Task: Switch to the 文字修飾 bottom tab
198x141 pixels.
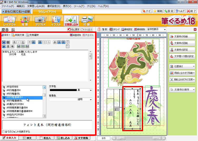Action: click(x=82, y=138)
